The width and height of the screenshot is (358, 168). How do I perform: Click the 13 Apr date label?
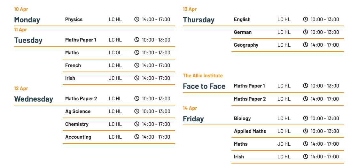click(x=190, y=9)
